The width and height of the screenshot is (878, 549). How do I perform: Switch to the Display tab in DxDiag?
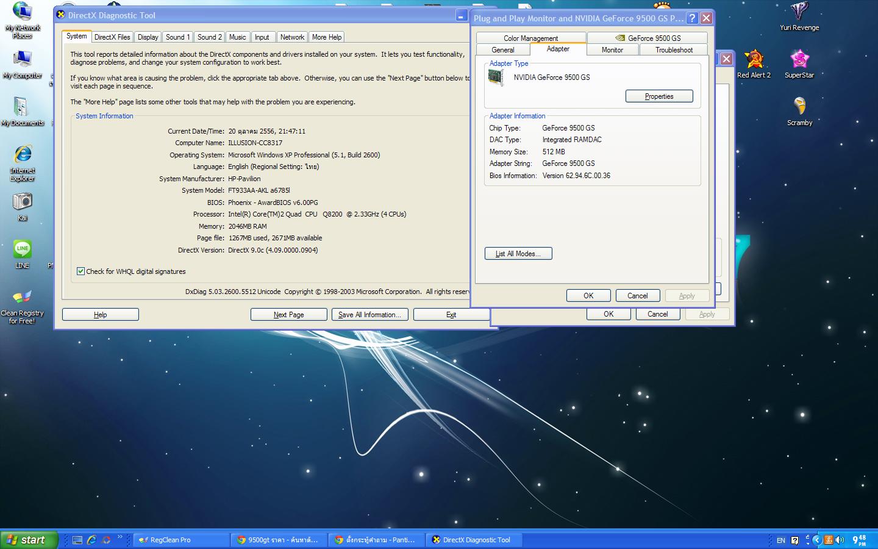(148, 37)
